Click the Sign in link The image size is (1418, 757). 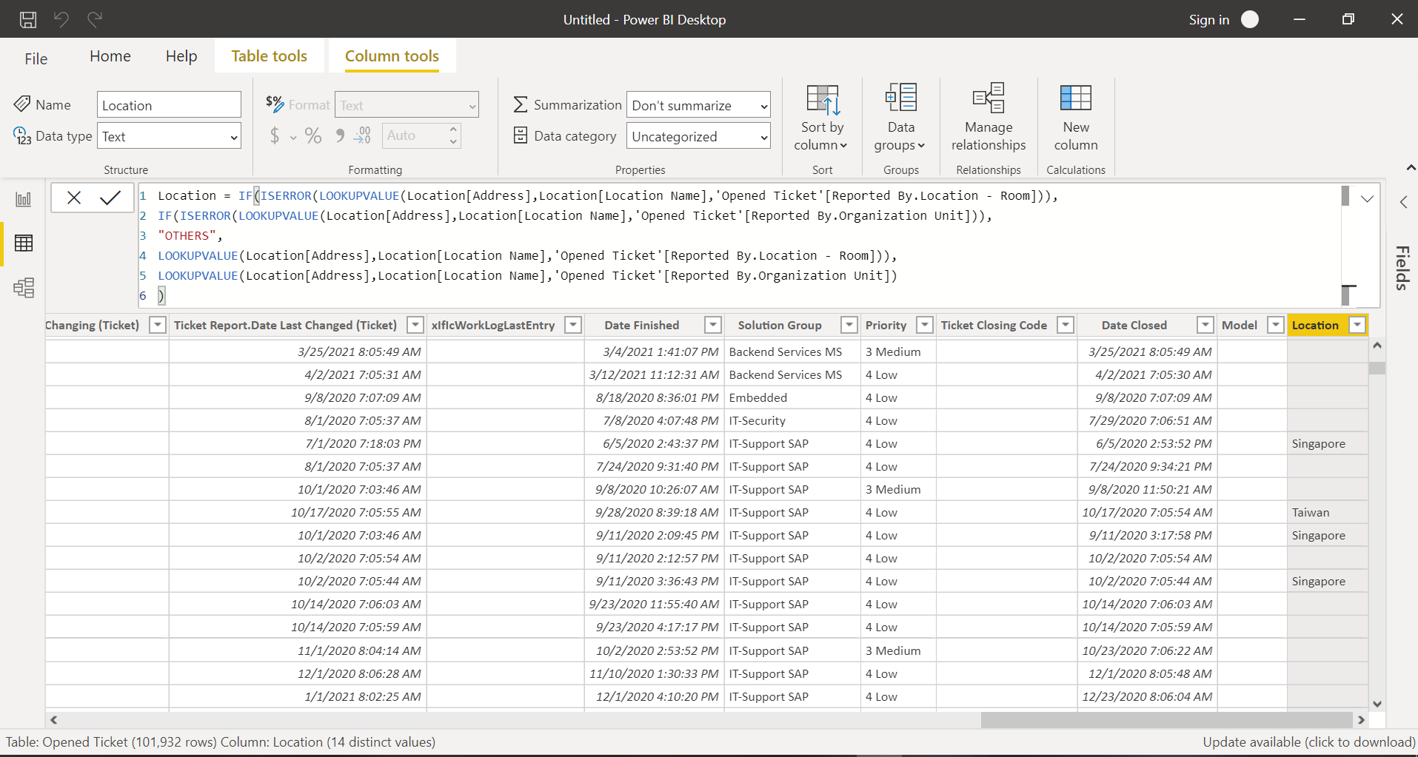1208,20
